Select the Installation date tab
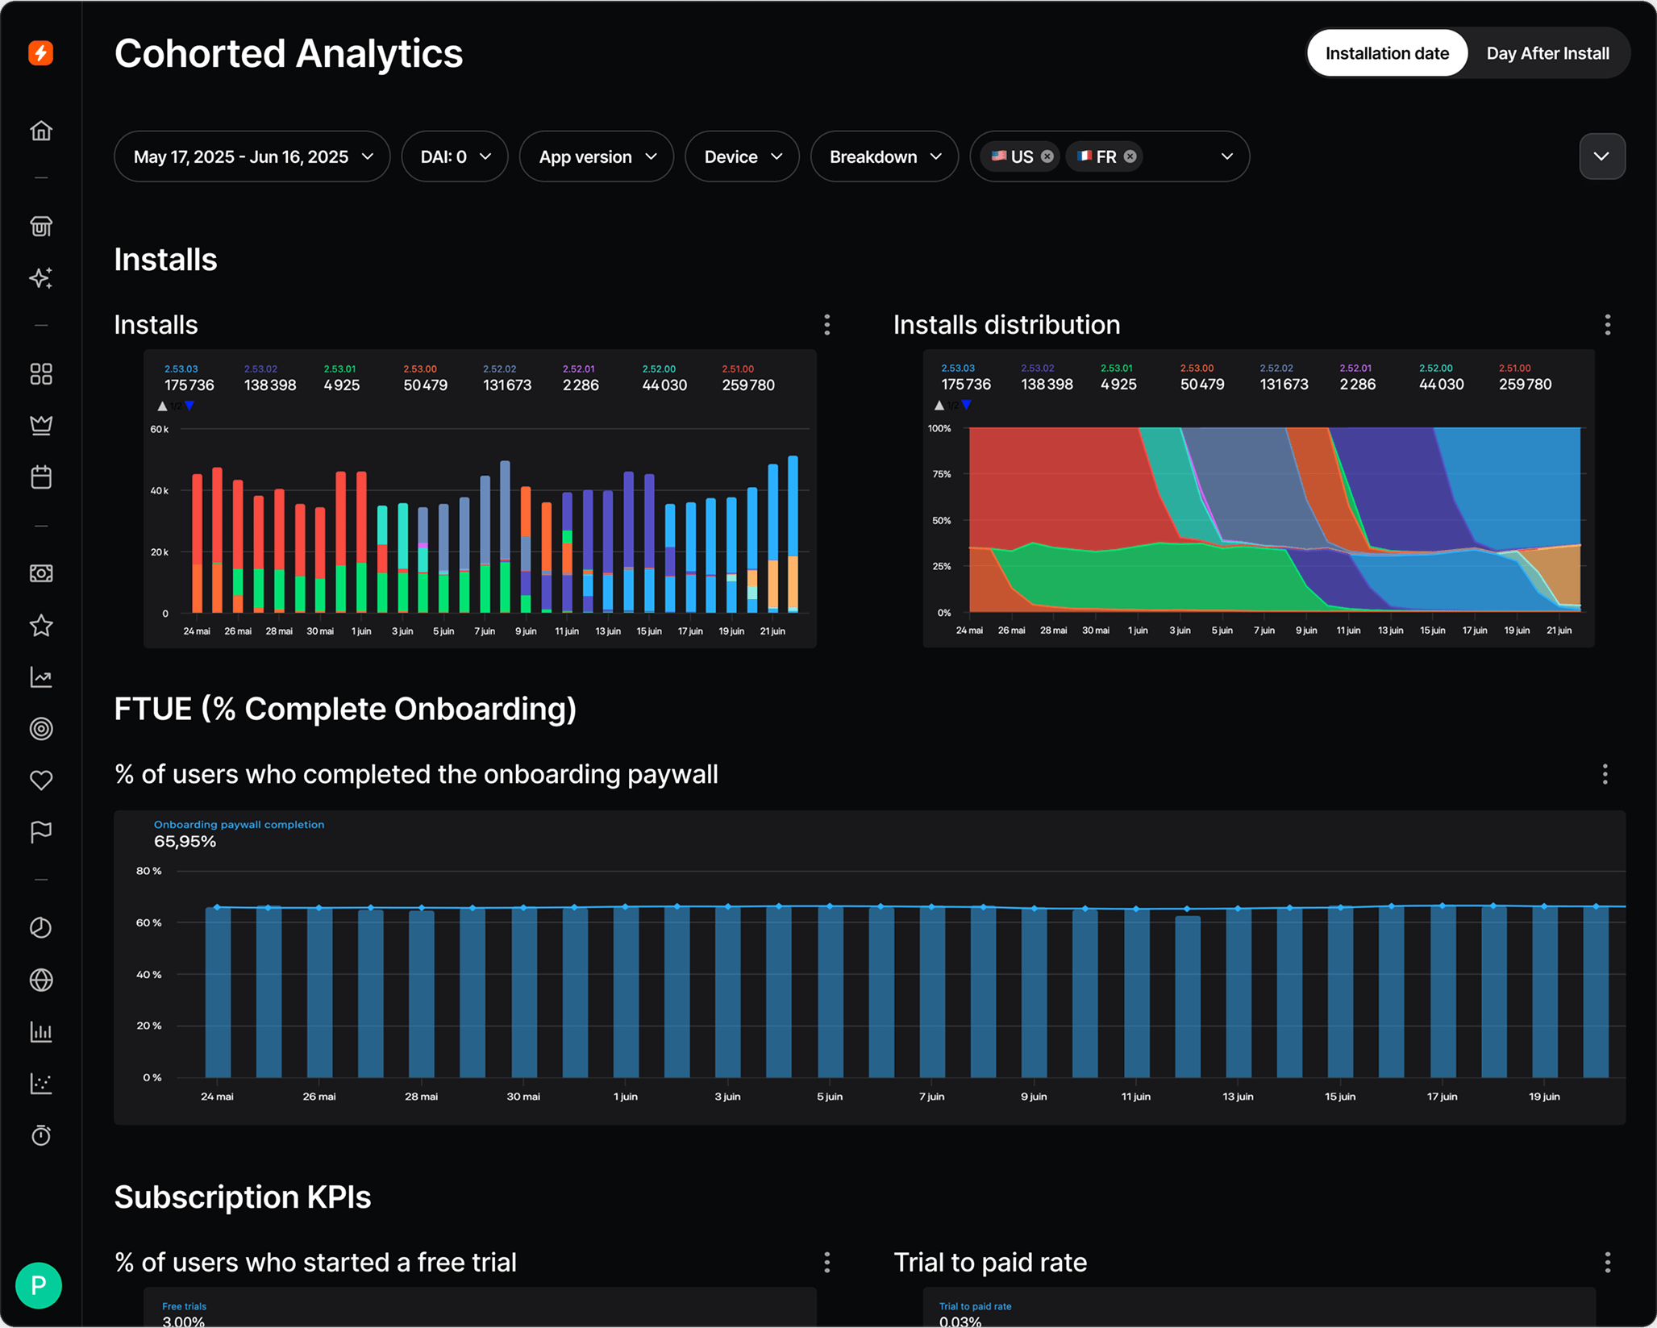Viewport: 1657px width, 1328px height. point(1387,52)
